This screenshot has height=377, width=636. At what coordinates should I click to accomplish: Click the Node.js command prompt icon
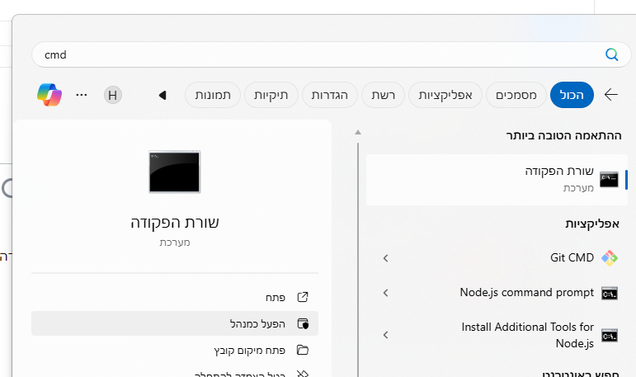[x=610, y=293]
